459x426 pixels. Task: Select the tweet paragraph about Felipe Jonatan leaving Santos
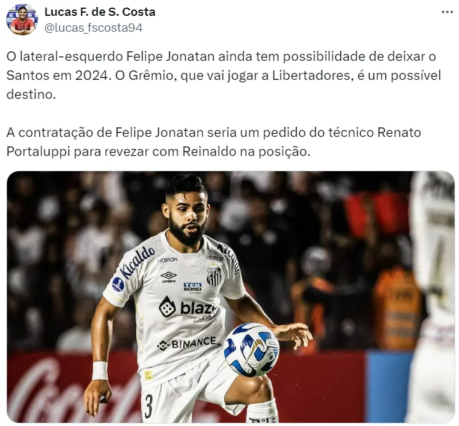pyautogui.click(x=224, y=75)
